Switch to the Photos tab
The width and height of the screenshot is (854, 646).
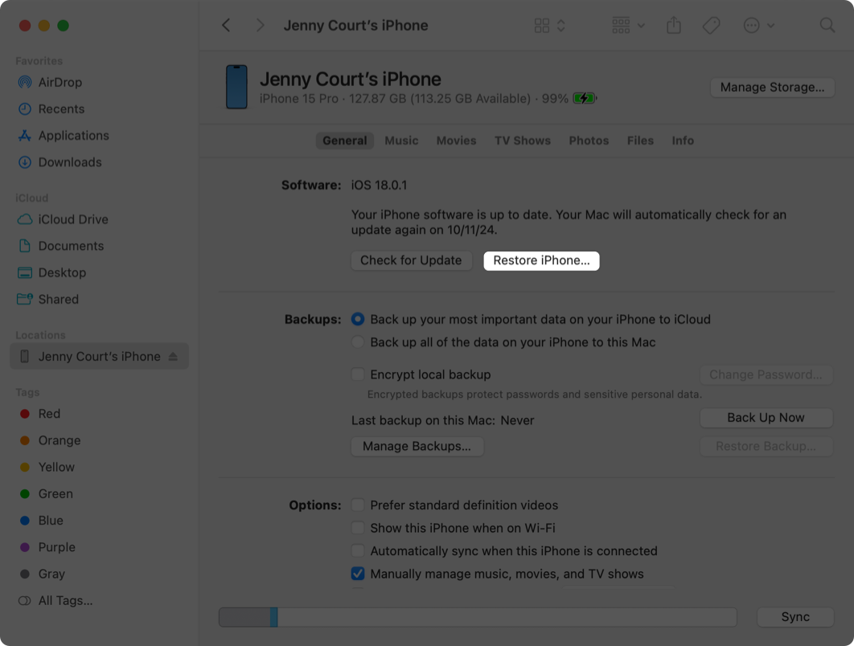tap(589, 141)
